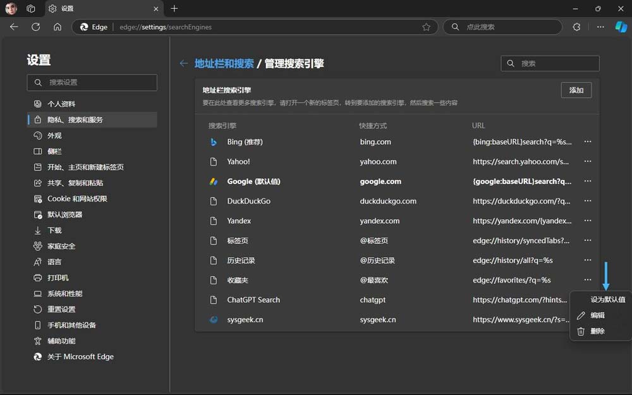Open 手机和其他设备 section
Image resolution: width=632 pixels, height=395 pixels.
(x=92, y=325)
